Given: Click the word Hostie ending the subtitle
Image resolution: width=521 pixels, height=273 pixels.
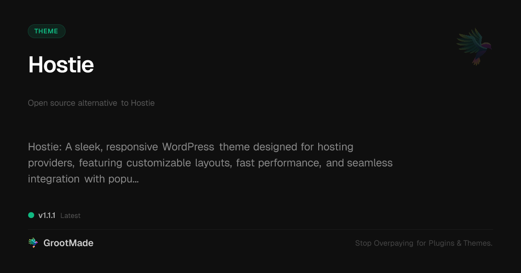Looking at the screenshot, I should (x=142, y=103).
